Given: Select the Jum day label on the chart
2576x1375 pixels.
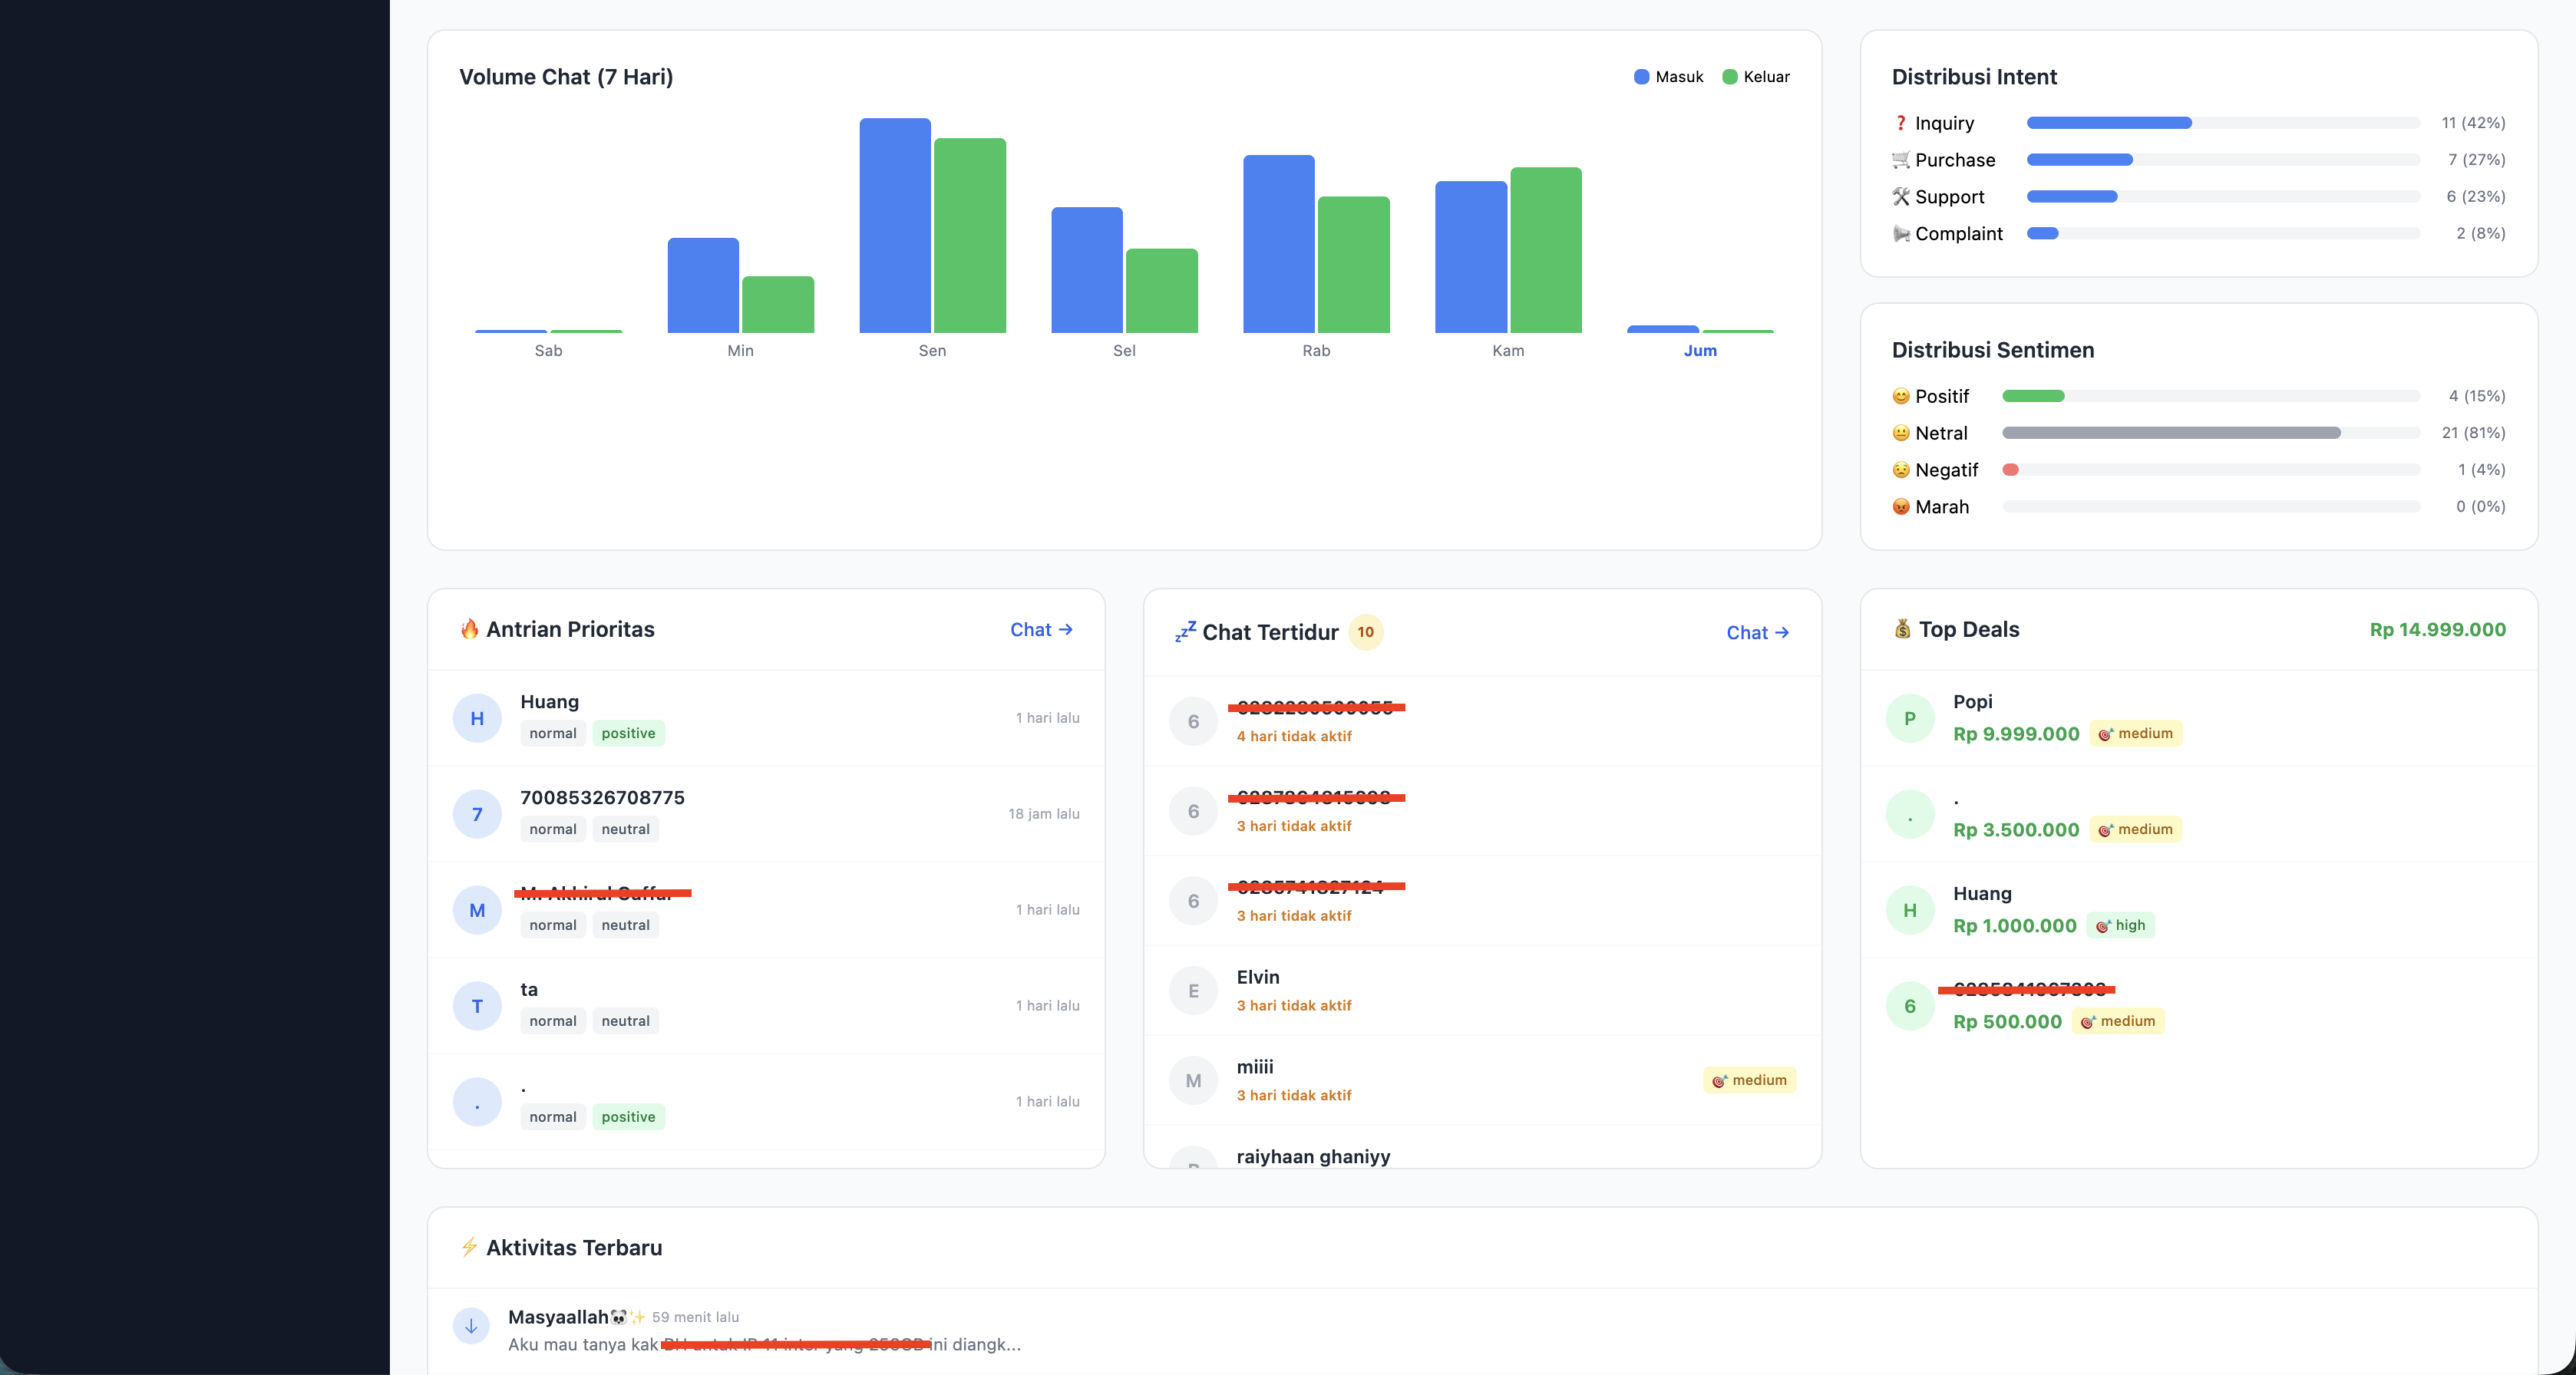Looking at the screenshot, I should [1700, 351].
